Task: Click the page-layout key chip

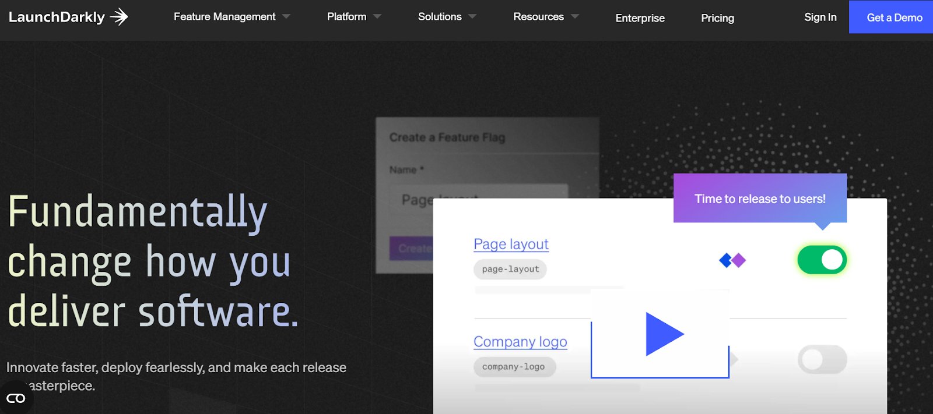Action: pos(510,269)
